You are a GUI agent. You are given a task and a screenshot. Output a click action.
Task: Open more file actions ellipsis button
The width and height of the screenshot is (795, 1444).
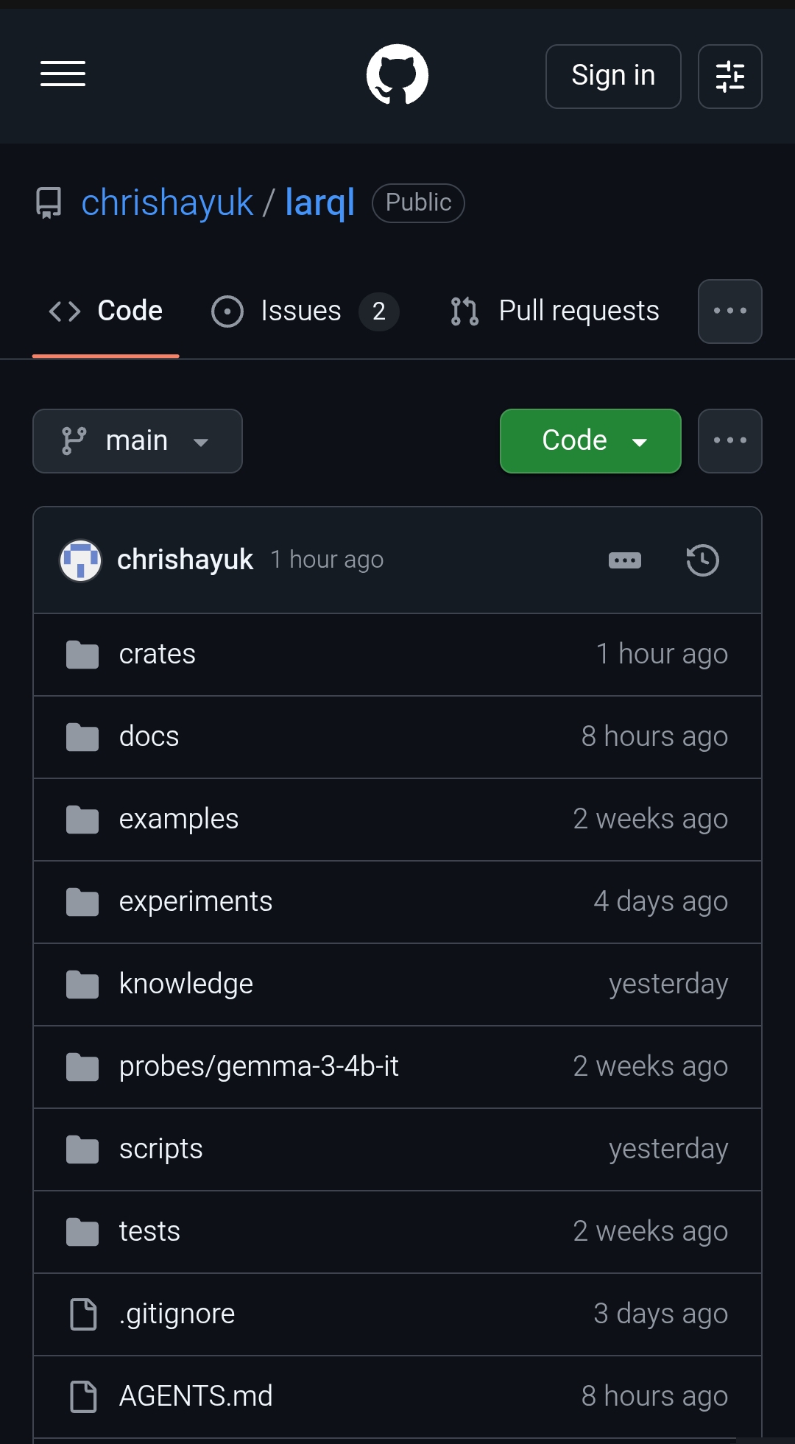tap(729, 441)
